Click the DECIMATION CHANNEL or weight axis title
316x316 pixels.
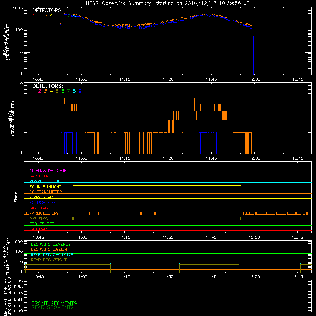click(6, 256)
